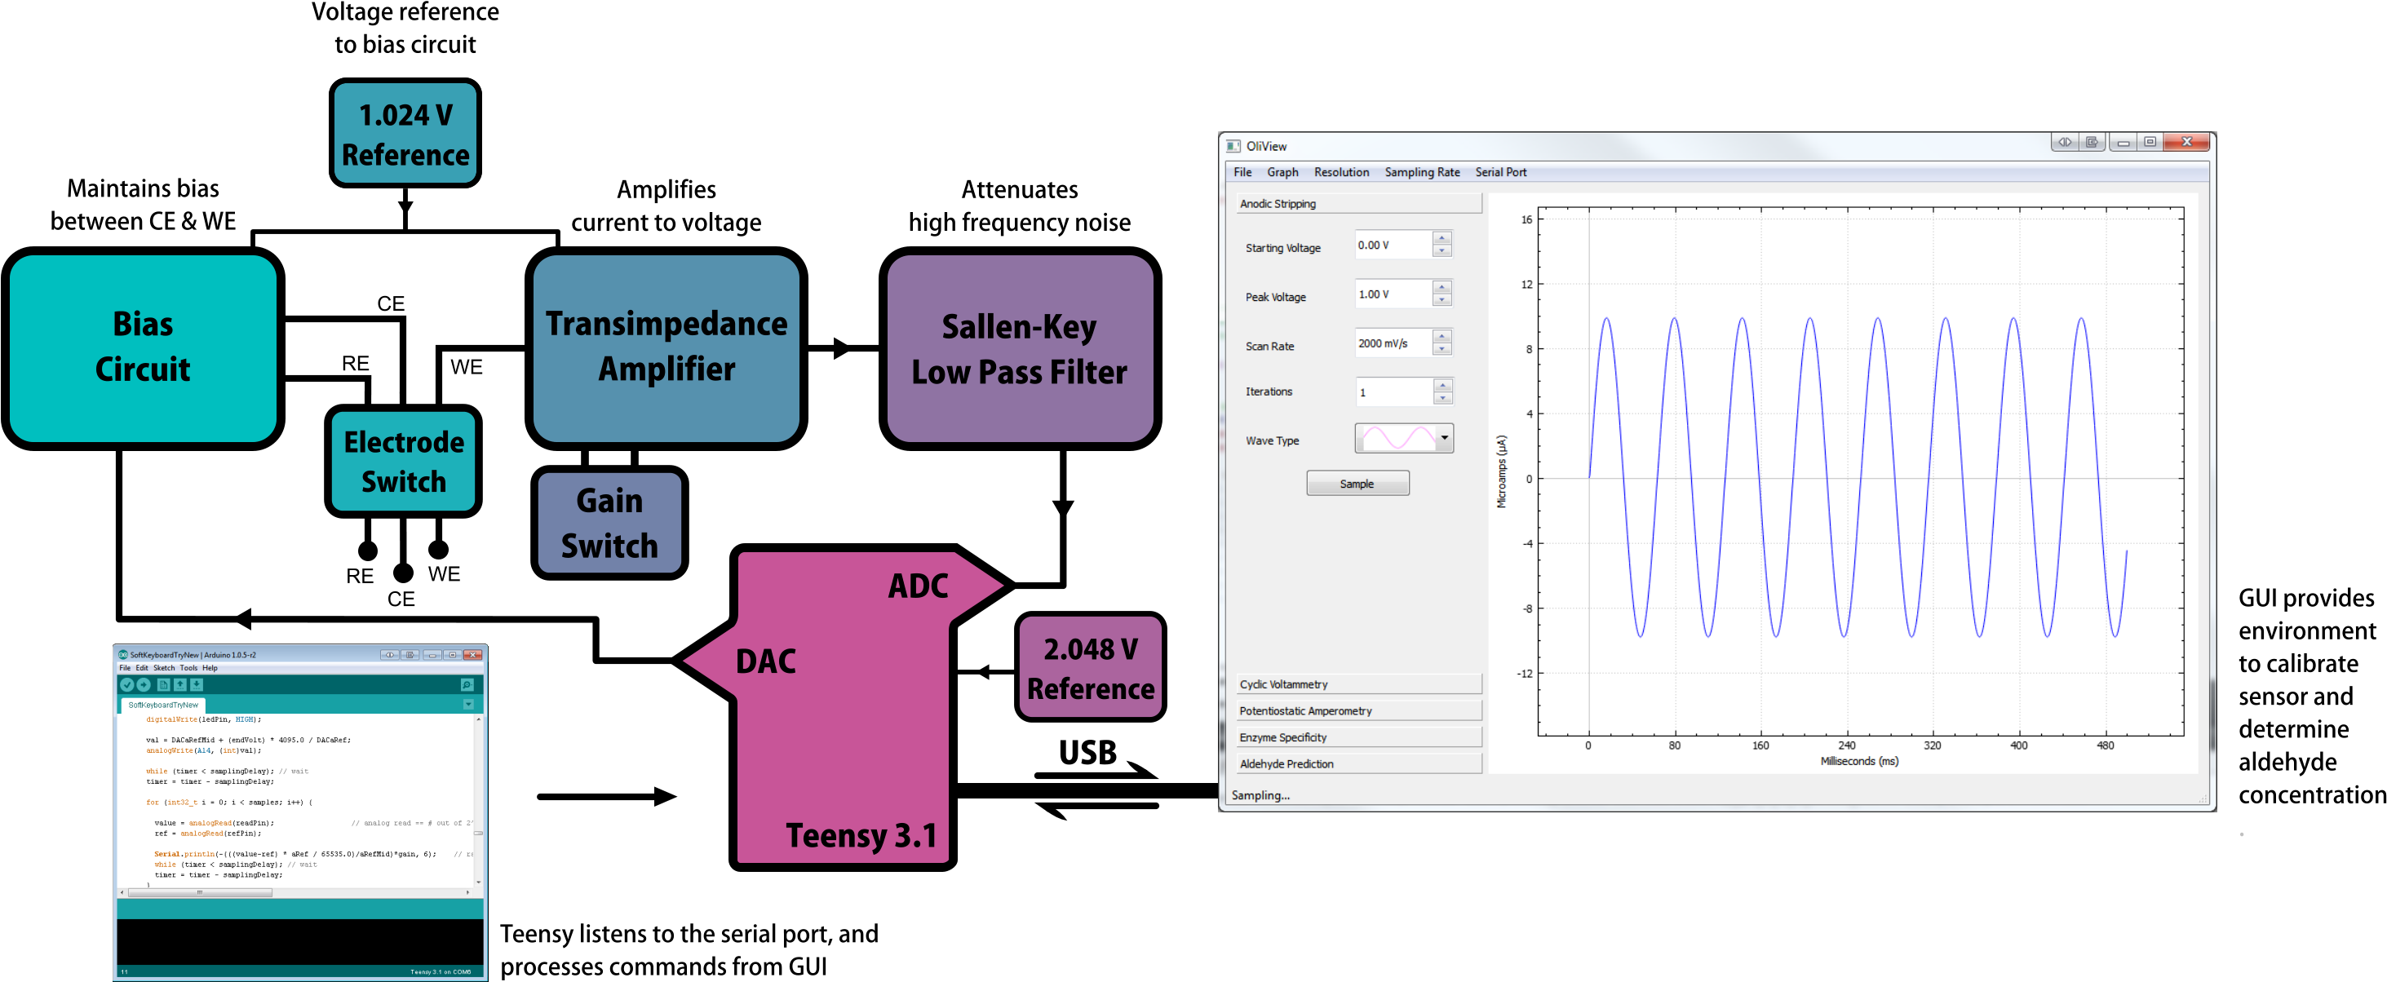This screenshot has height=982, width=2387.
Task: Click the Arduino logo in title bar
Action: 123,655
